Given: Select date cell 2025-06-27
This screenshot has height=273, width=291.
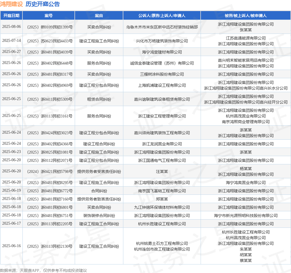Looking at the screenshot, I should (11, 51).
